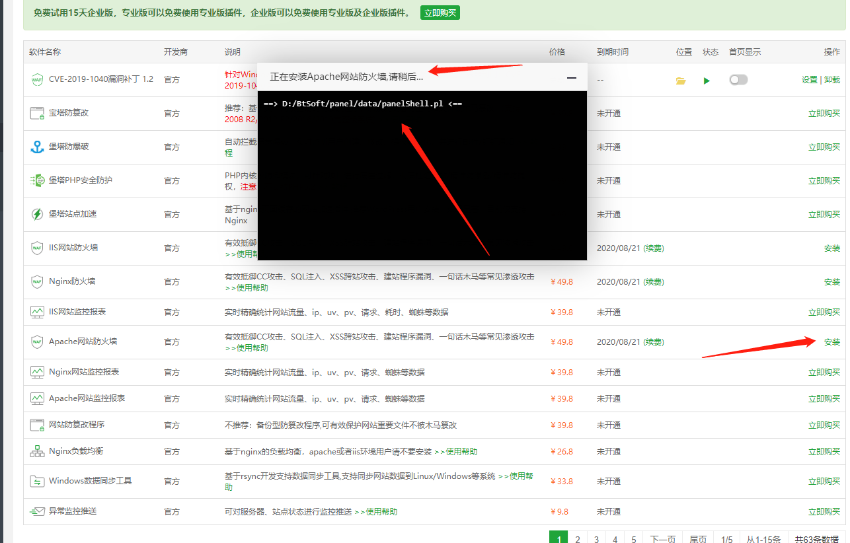Click the 到期时间 column header

pos(613,52)
